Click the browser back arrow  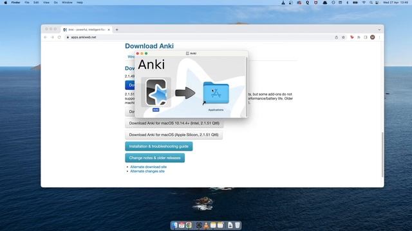pyautogui.click(x=45, y=37)
